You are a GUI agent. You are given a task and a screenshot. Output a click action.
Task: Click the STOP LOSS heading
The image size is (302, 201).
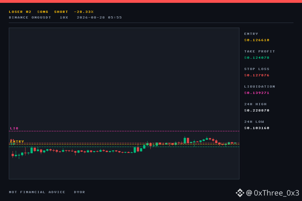click(257, 69)
